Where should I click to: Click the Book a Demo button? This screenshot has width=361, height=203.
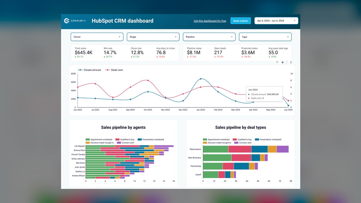pyautogui.click(x=241, y=21)
